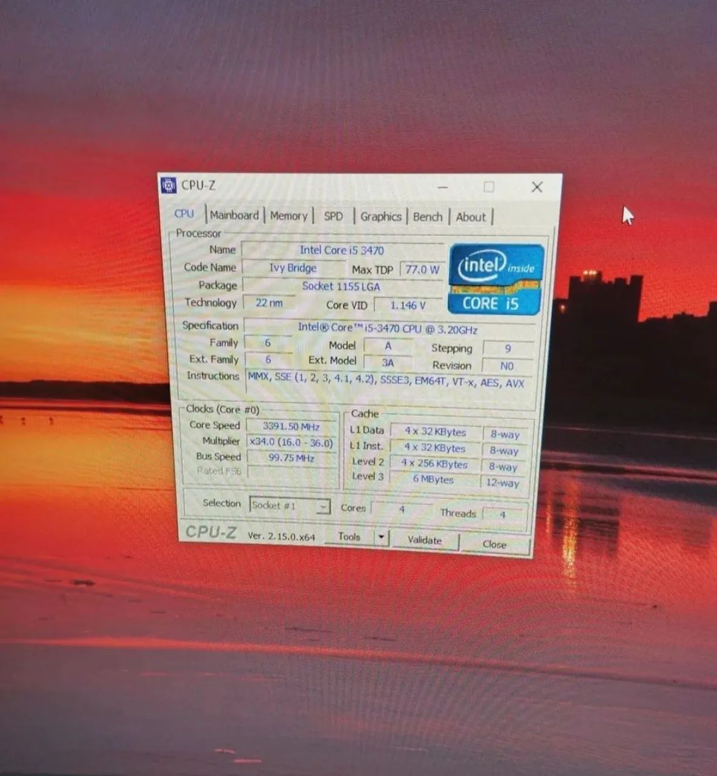This screenshot has width=717, height=776.
Task: Click the Core Speed value field
Action: click(291, 427)
